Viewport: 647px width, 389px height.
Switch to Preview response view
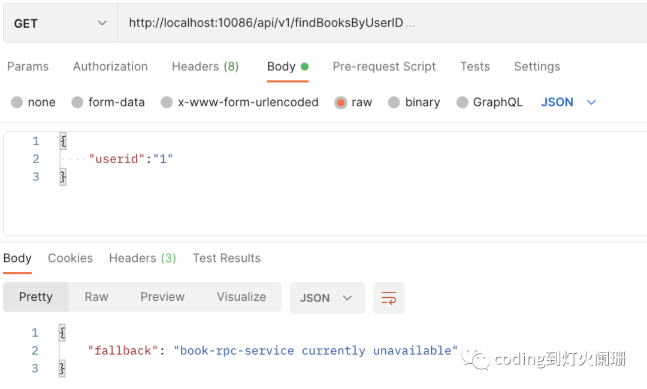162,297
